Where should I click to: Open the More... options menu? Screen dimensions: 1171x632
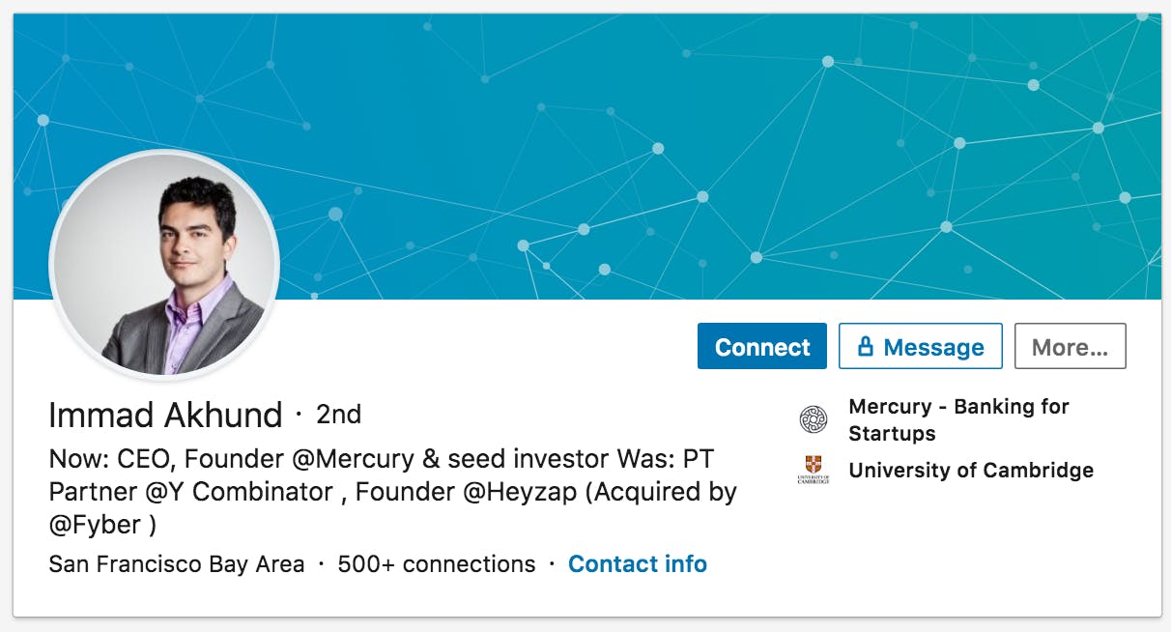click(x=1070, y=346)
